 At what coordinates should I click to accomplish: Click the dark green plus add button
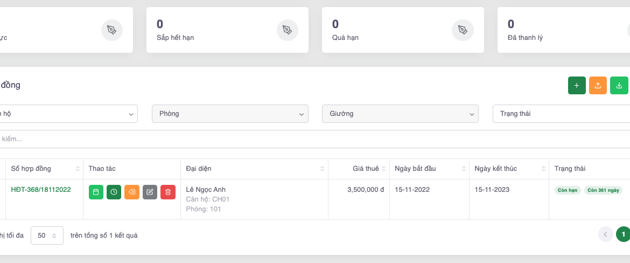[577, 86]
